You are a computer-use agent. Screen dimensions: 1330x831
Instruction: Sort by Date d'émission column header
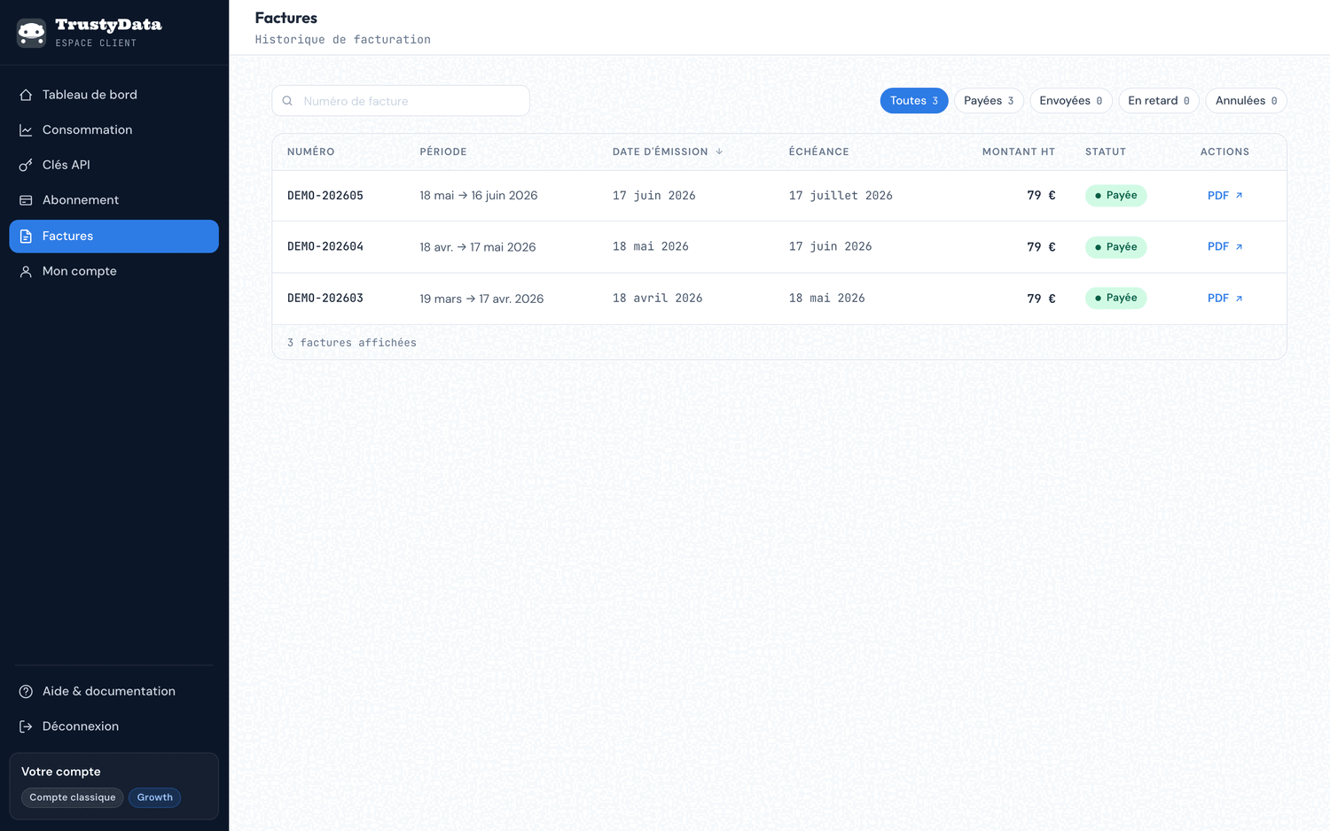668,151
